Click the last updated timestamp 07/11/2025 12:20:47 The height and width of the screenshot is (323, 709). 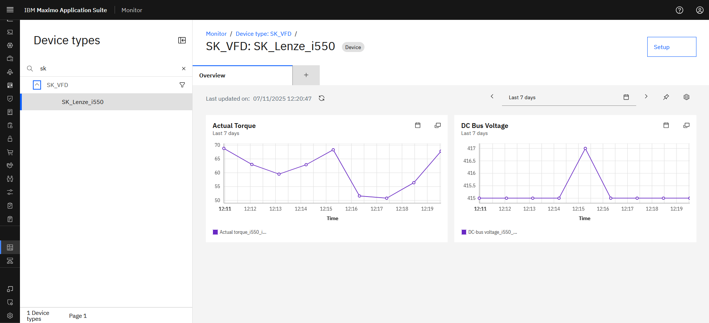tap(282, 98)
